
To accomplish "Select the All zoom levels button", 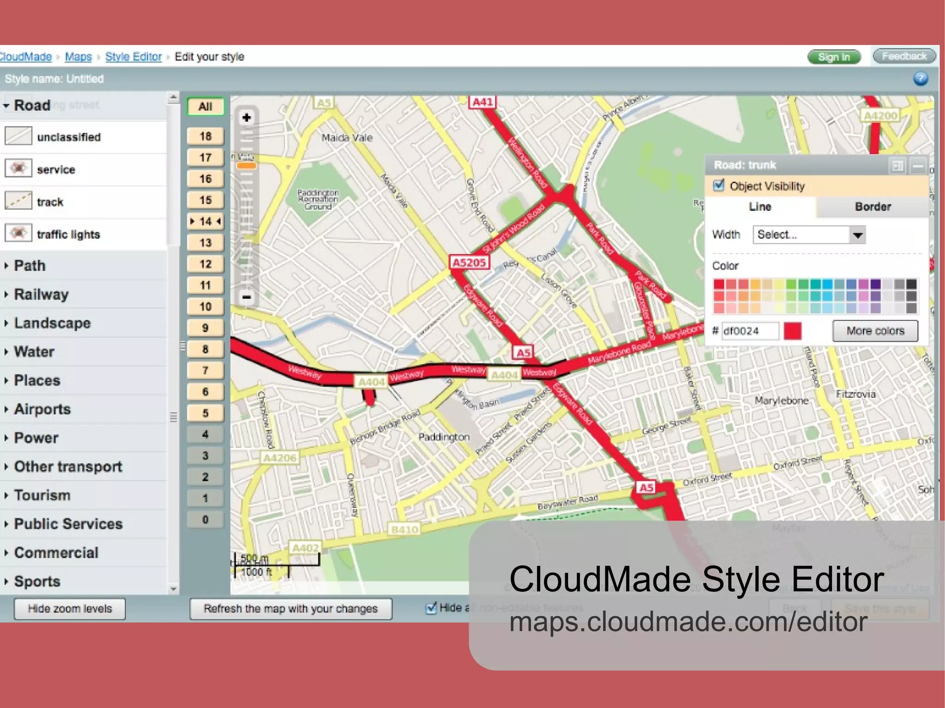I will tap(205, 107).
